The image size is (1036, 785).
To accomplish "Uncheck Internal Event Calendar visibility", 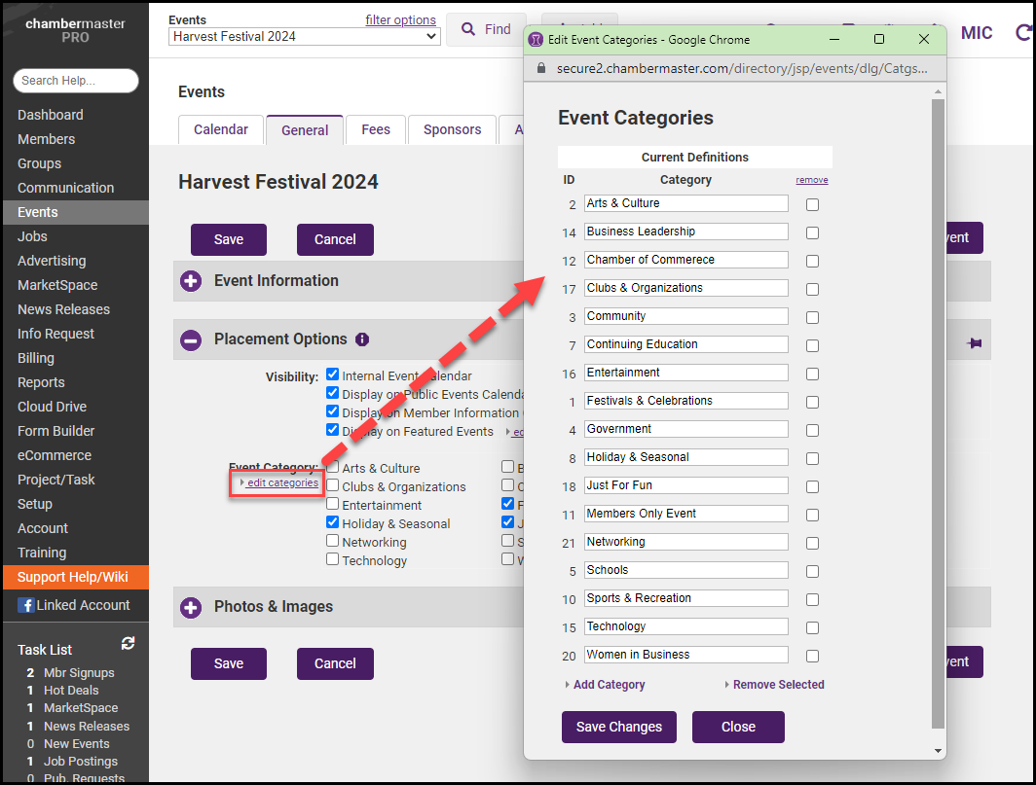I will [333, 375].
